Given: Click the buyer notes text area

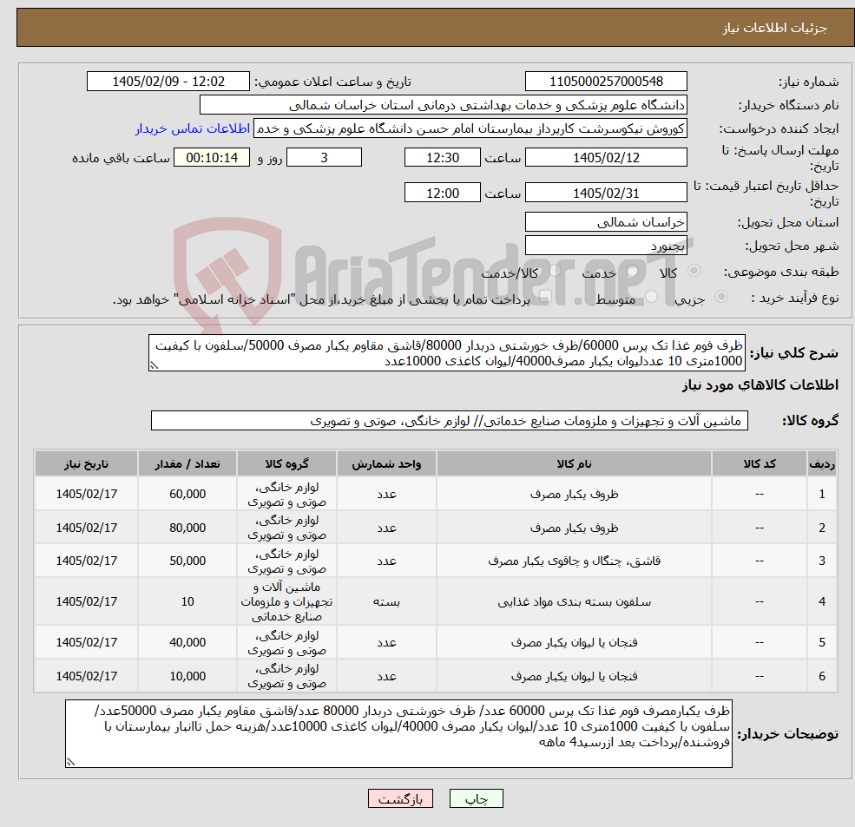Looking at the screenshot, I should (x=398, y=734).
